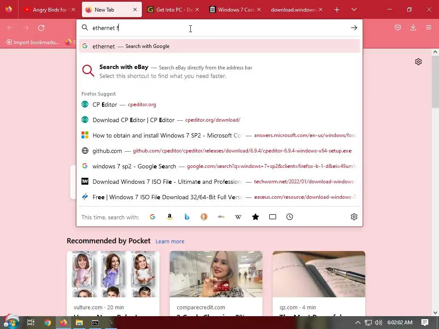Viewport: 439px width, 329px height.
Task: Click into the address bar text field
Action: tap(218, 28)
